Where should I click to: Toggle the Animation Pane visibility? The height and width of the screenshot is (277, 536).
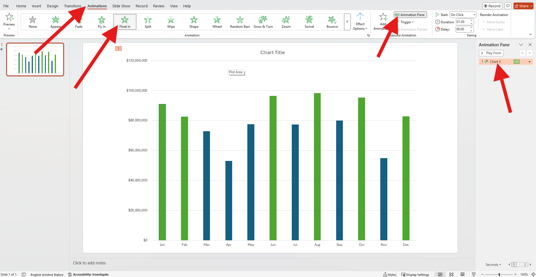(410, 15)
